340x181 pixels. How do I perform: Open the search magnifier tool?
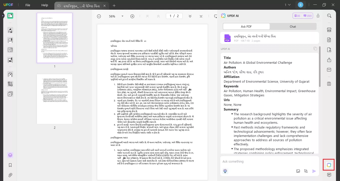click(x=329, y=16)
